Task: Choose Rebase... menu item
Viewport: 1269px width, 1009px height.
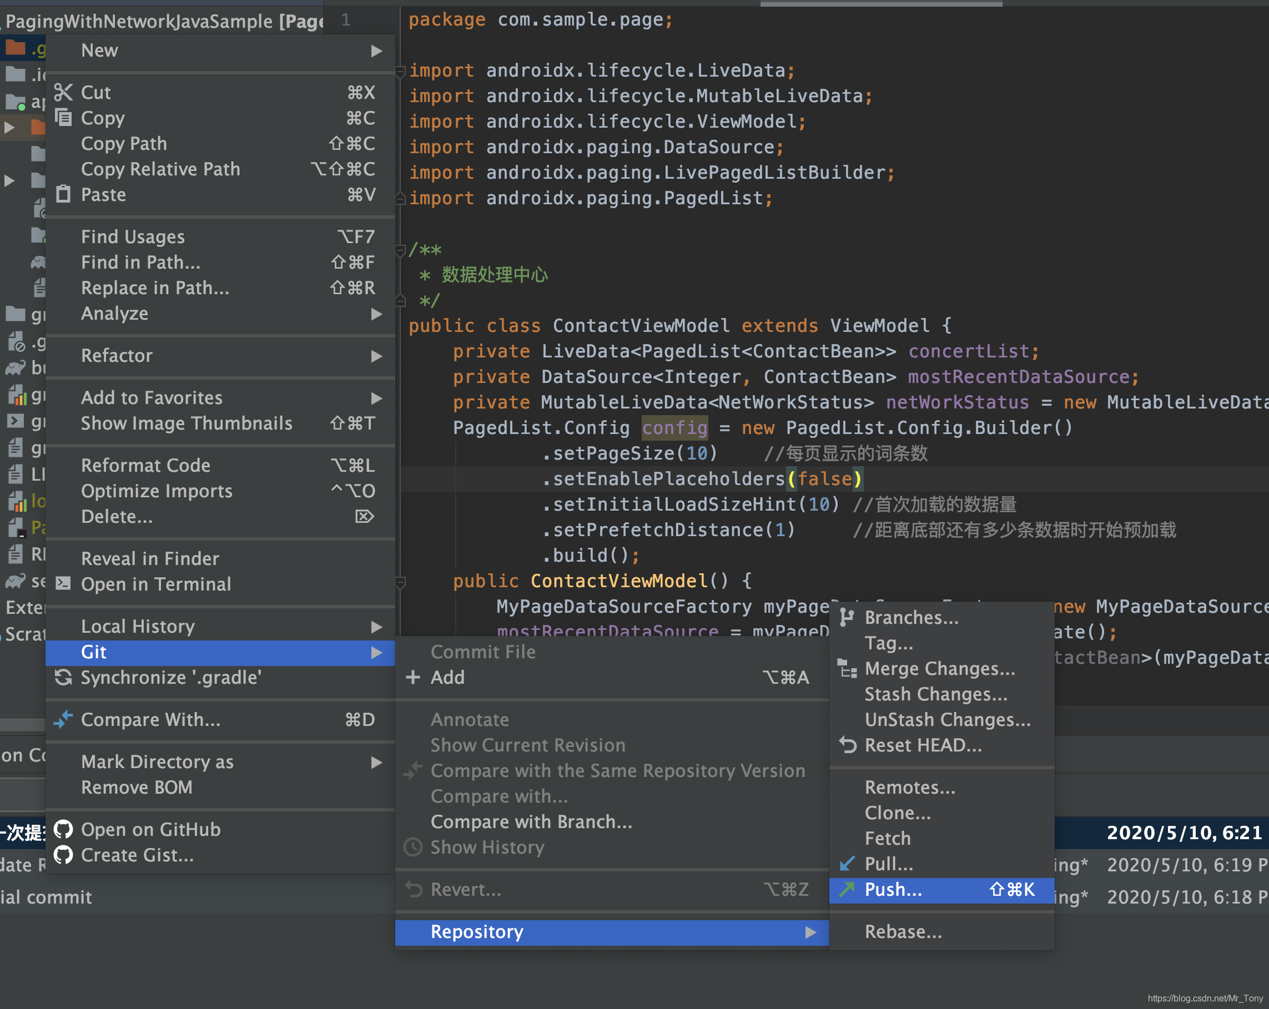Action: [941, 932]
